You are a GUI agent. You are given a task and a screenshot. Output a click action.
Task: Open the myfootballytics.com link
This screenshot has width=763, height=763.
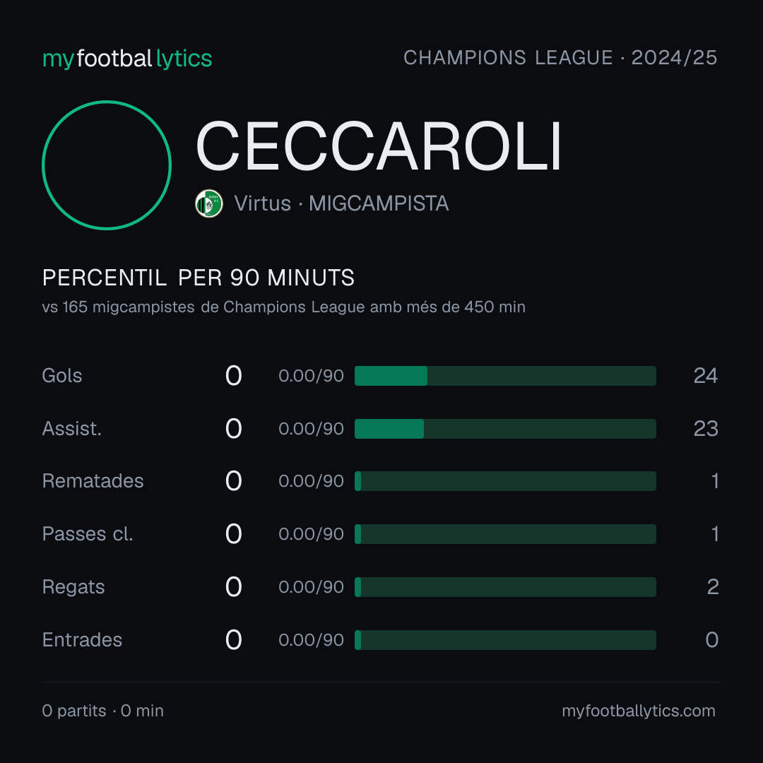(x=639, y=711)
